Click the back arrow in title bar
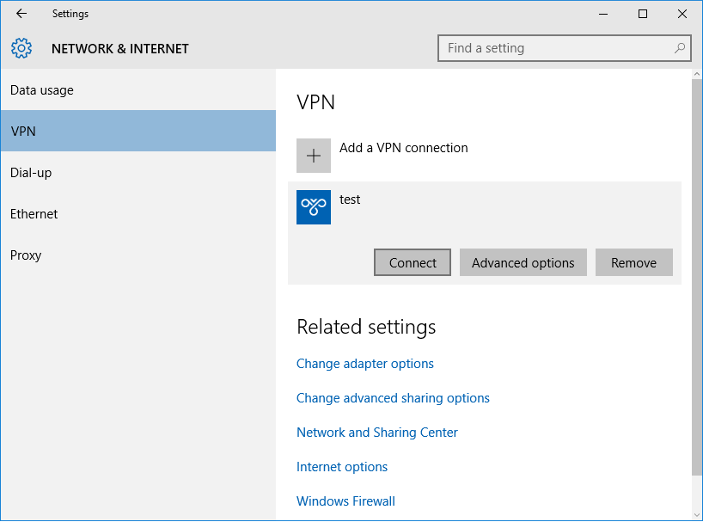703x522 pixels. [x=21, y=14]
